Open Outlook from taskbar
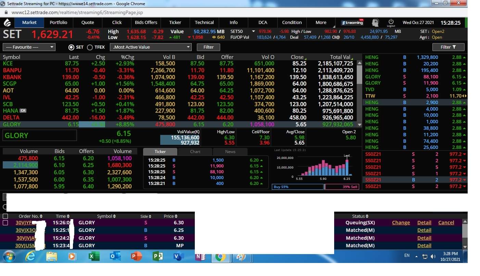Screen dimensions: 480x276 click(x=114, y=256)
